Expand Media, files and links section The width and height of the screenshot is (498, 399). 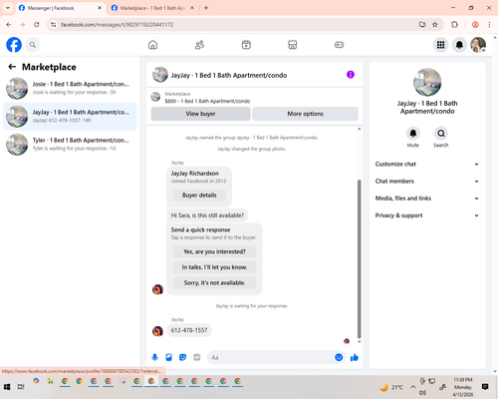point(427,199)
